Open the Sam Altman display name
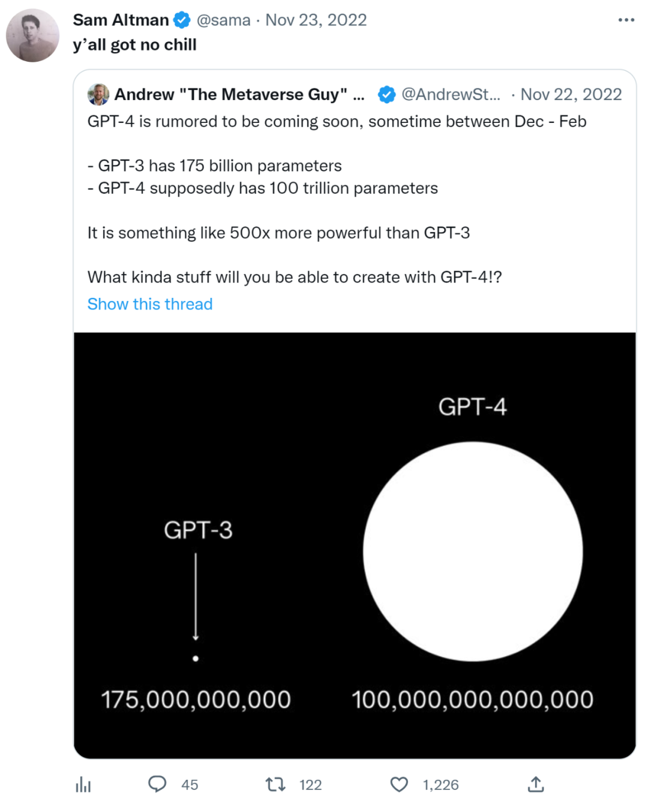648x802 pixels. point(121,20)
